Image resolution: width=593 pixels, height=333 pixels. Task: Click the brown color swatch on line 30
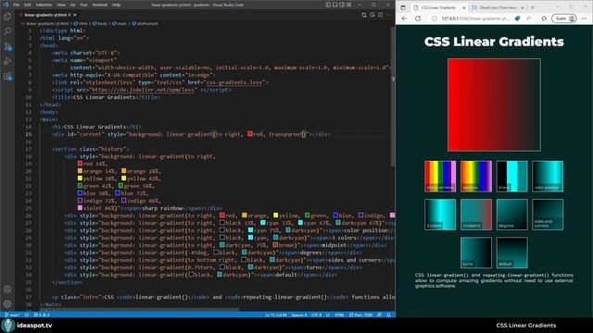[x=275, y=244]
